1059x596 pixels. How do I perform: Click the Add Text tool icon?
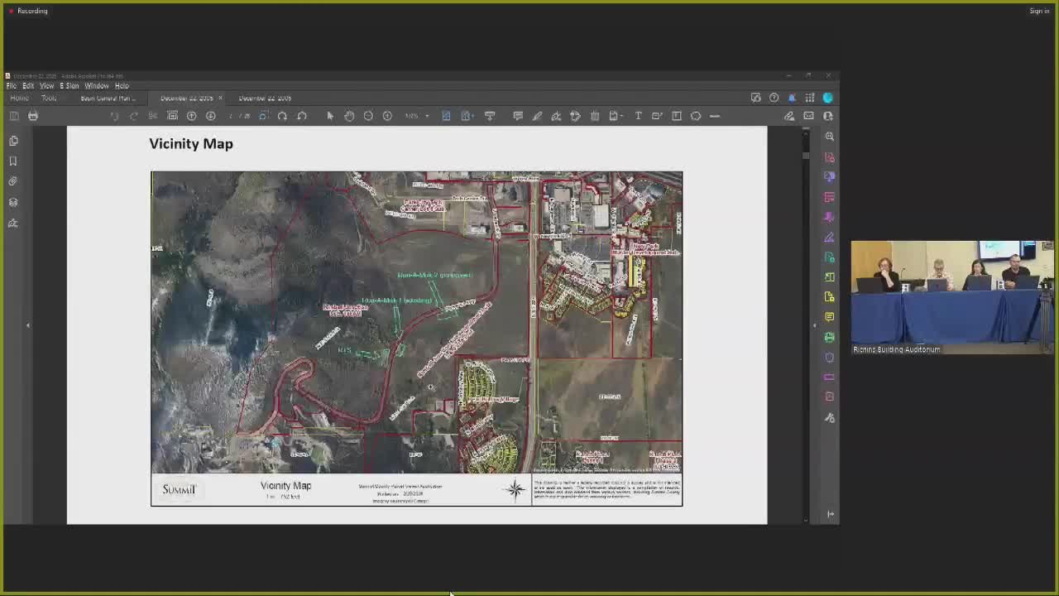click(638, 116)
